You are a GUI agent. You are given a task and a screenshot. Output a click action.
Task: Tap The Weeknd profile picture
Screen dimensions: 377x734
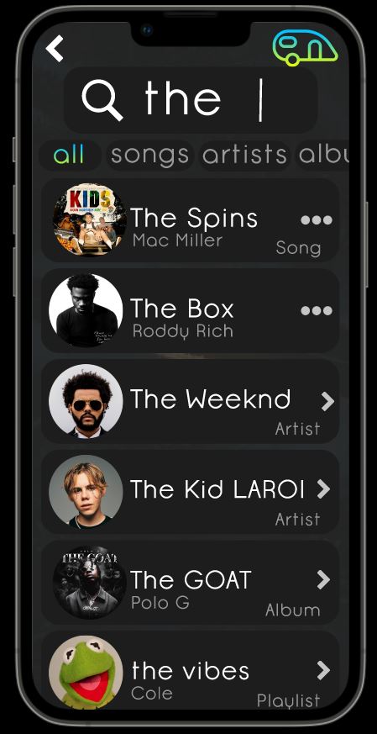point(86,401)
